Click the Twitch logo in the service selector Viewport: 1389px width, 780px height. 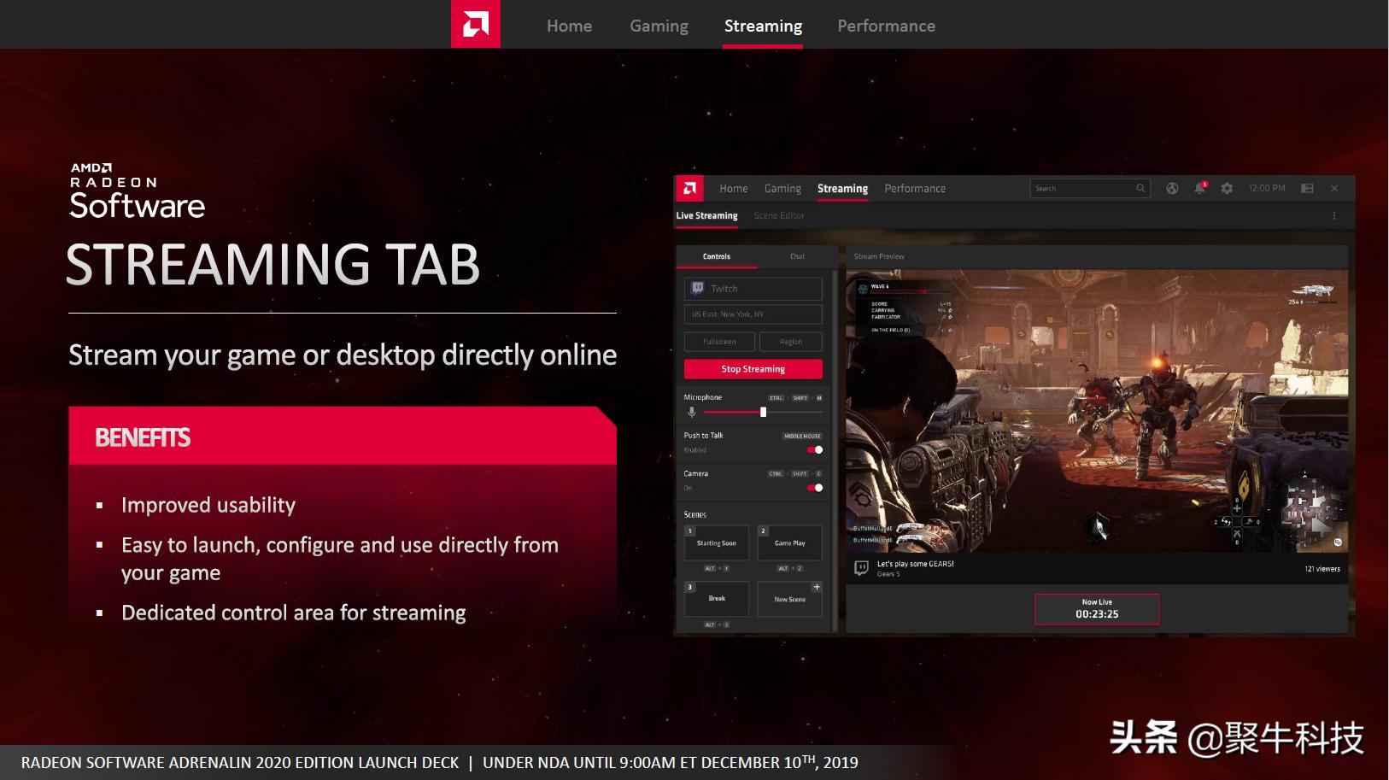coord(698,289)
